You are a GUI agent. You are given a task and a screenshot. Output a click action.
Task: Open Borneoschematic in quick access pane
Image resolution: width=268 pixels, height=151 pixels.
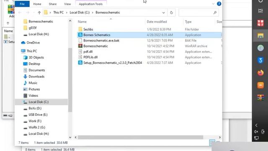[x=41, y=21]
